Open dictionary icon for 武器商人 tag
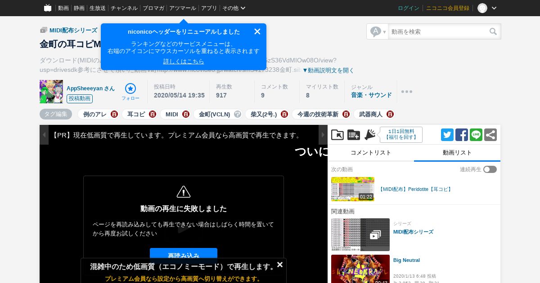The width and height of the screenshot is (540, 283). 390,114
